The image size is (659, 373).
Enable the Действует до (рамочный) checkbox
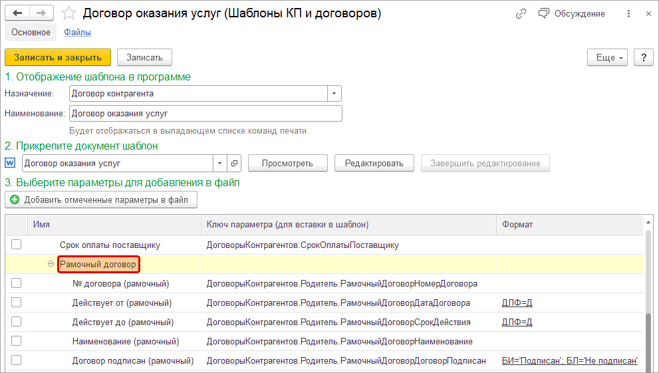(x=16, y=322)
